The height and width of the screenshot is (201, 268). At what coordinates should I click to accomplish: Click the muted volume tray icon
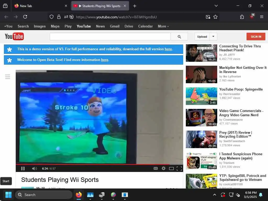238,195
